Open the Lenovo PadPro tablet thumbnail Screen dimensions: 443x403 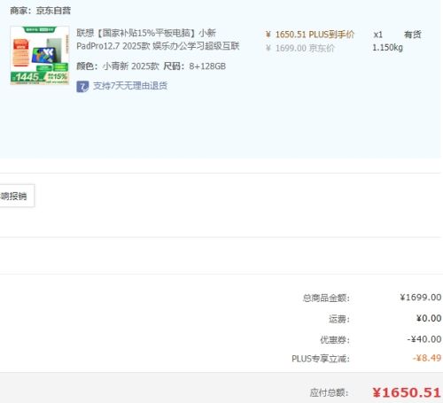click(40, 55)
